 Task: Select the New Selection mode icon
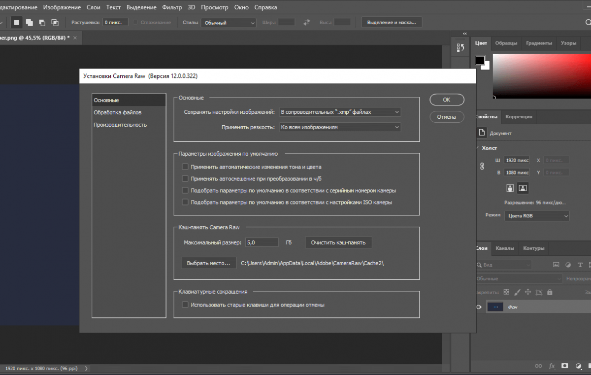(x=17, y=22)
